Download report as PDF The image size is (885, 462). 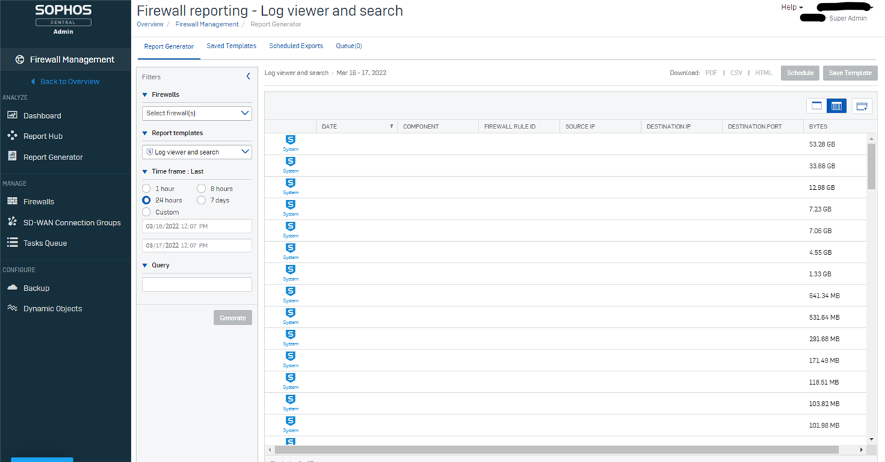(x=711, y=73)
